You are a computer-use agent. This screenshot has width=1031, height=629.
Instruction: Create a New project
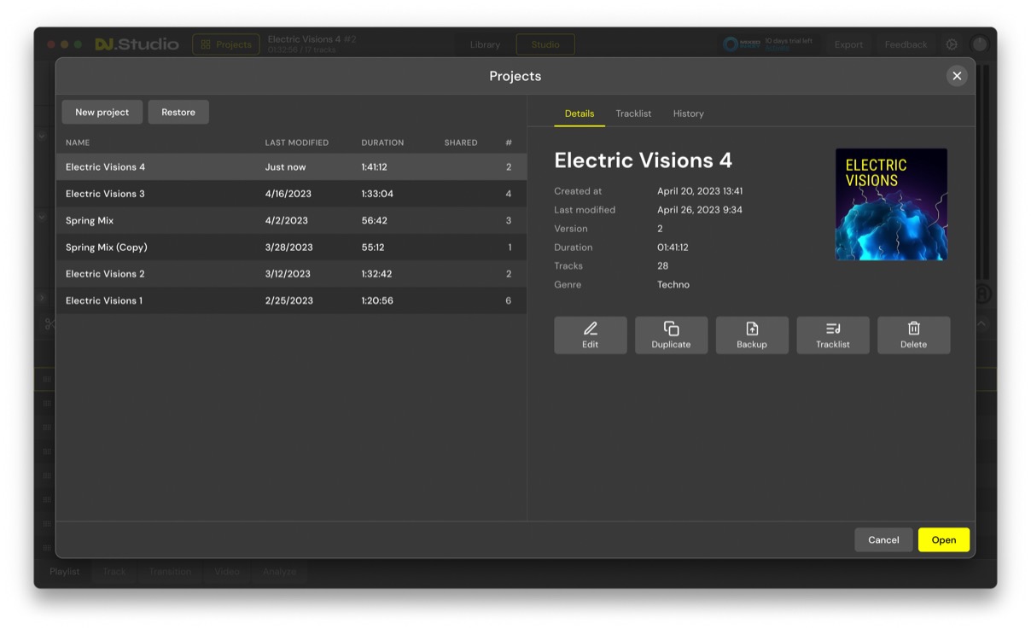pyautogui.click(x=102, y=112)
